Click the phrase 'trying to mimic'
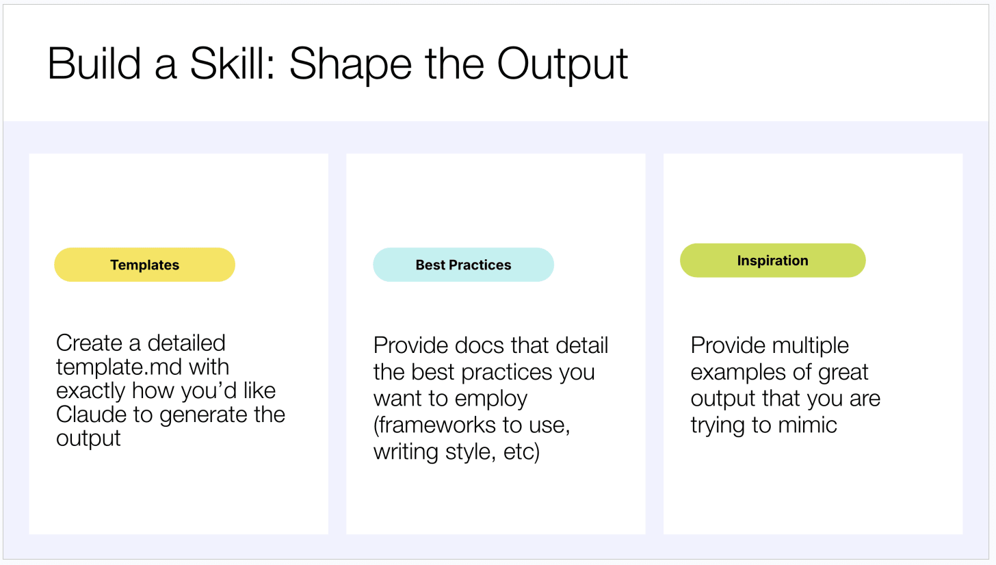This screenshot has width=996, height=565. [x=763, y=425]
